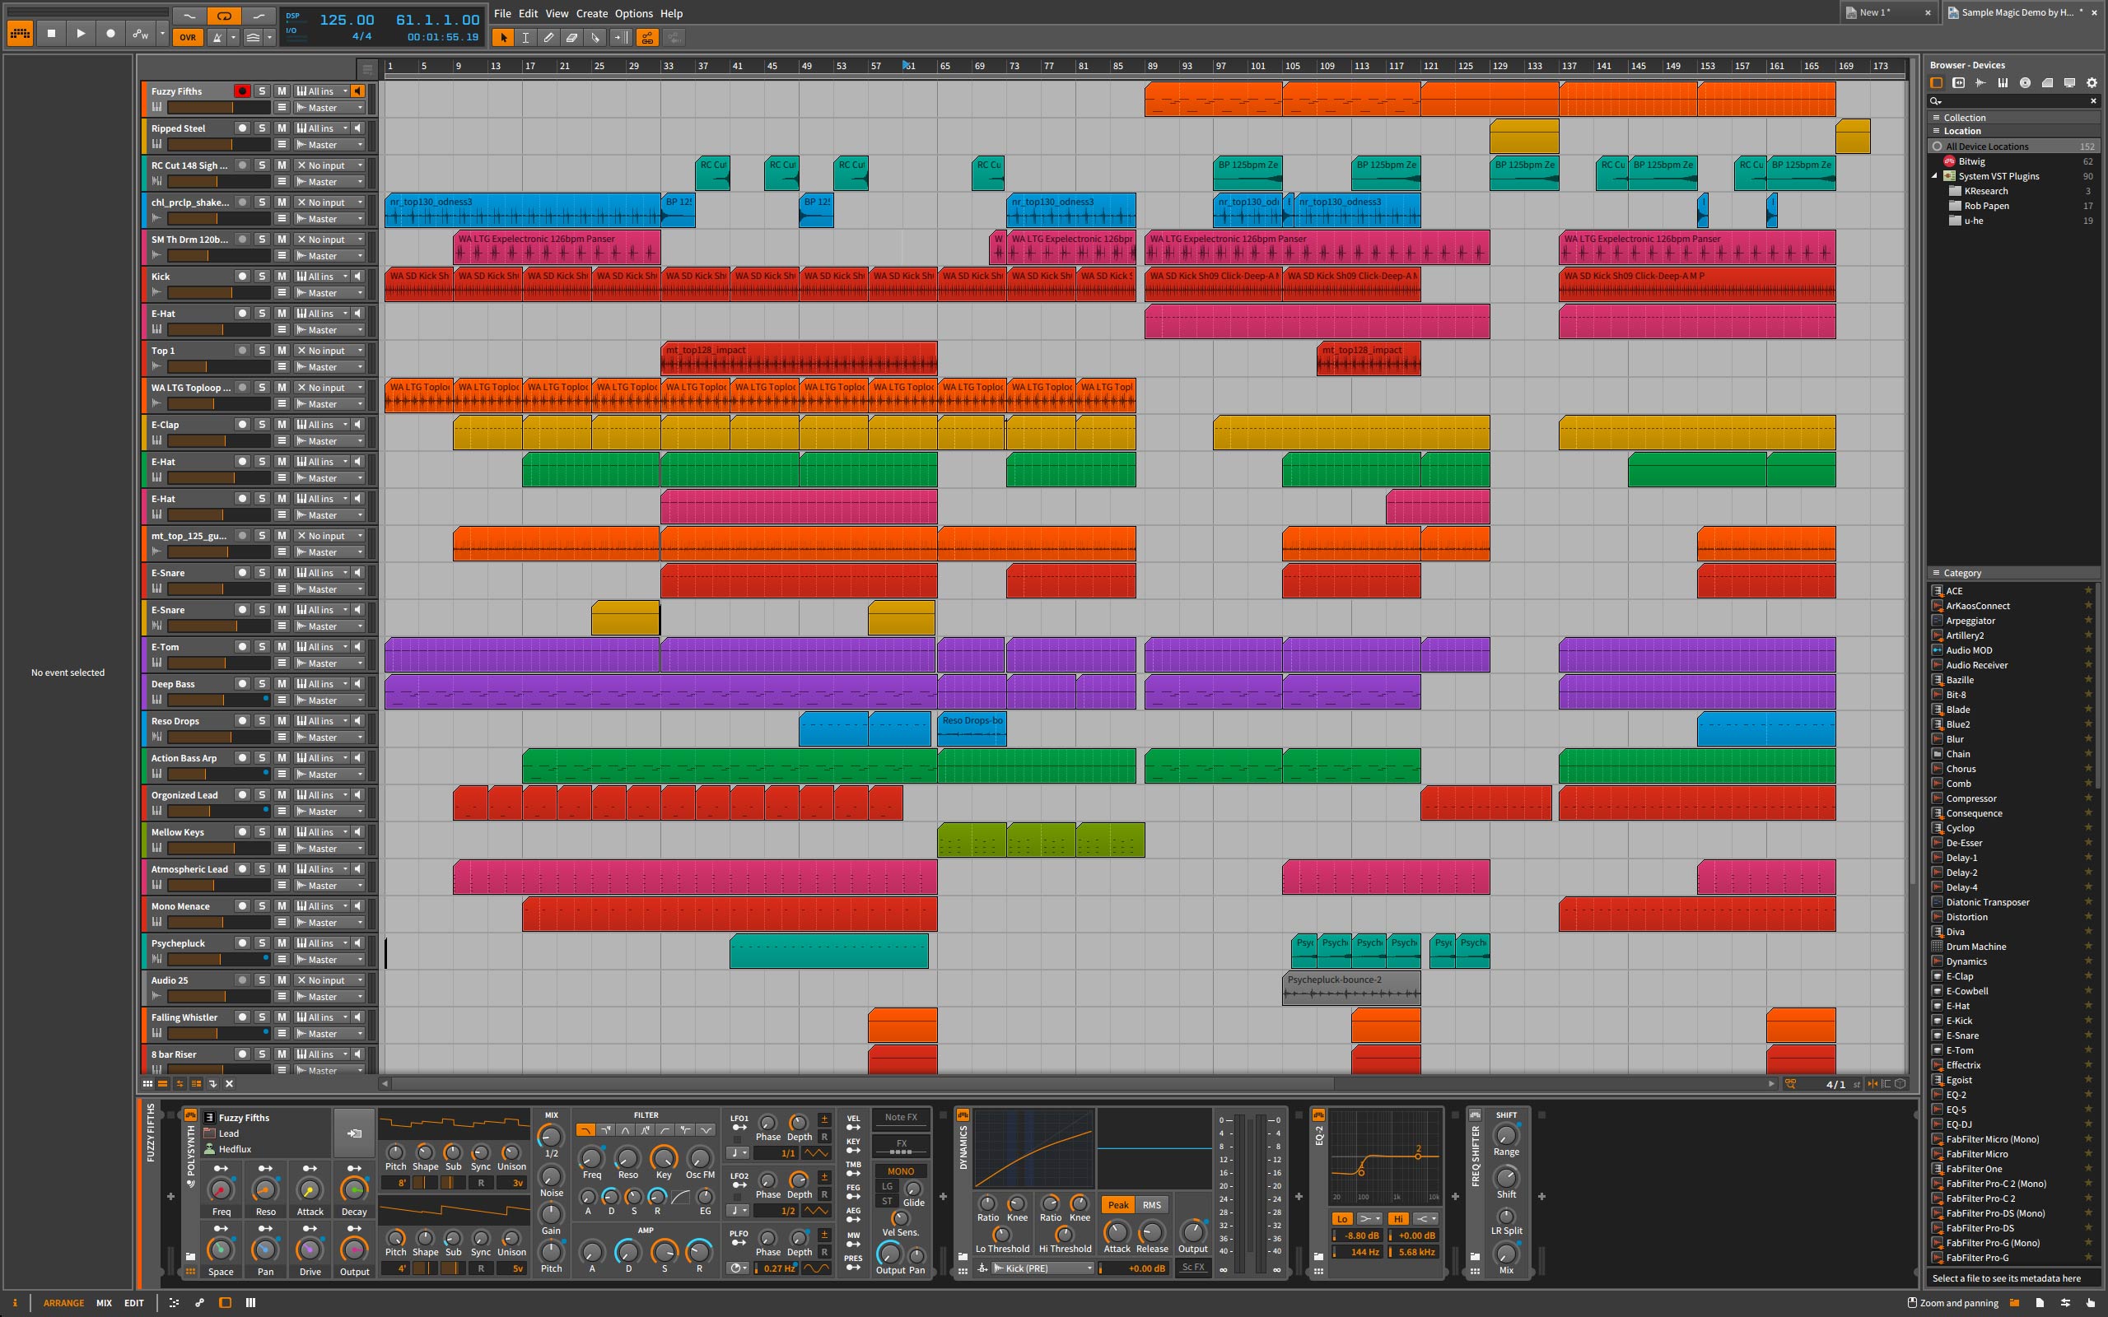Open Reso Drops All ins input dropdown
The image size is (2108, 1317).
pyautogui.click(x=321, y=720)
